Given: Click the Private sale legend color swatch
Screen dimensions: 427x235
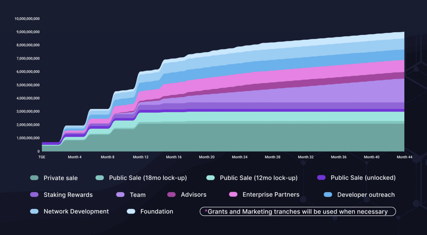Looking at the screenshot, I should pyautogui.click(x=34, y=178).
